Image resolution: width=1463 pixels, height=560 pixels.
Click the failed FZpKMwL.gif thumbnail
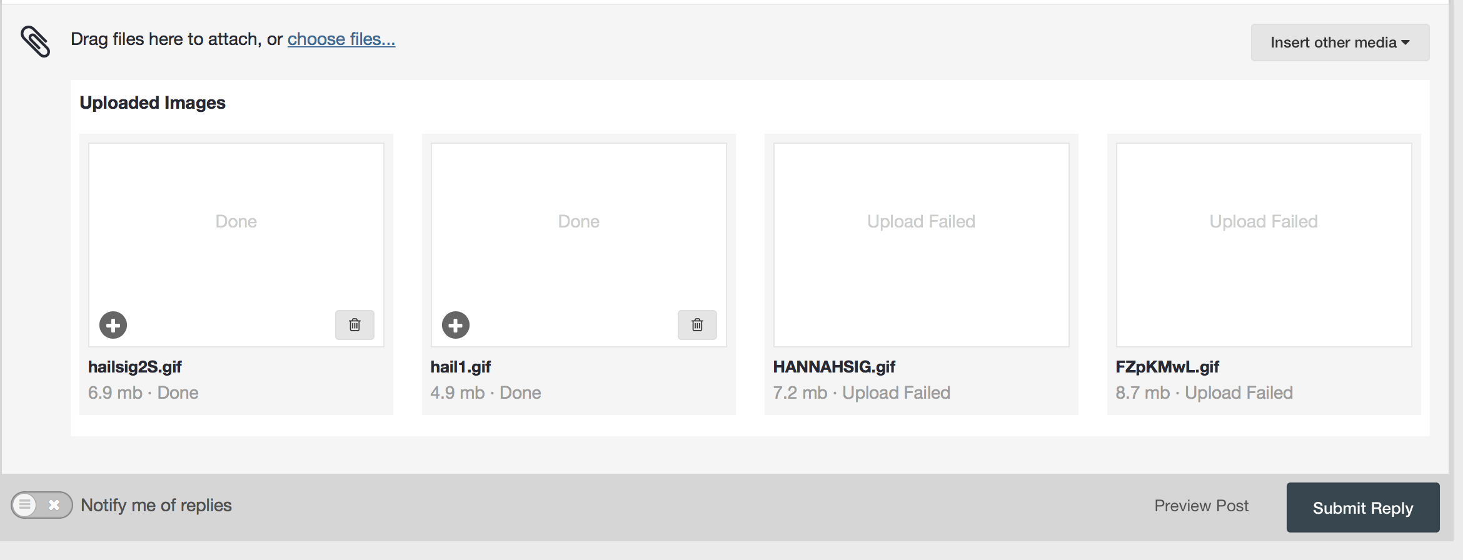point(1264,244)
